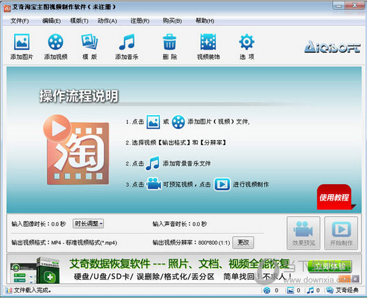Click the 效果预览 preview button

(303, 233)
